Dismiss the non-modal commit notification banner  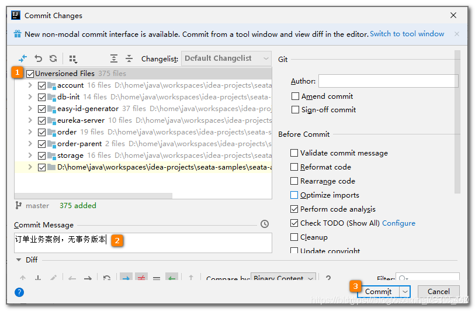coord(456,34)
